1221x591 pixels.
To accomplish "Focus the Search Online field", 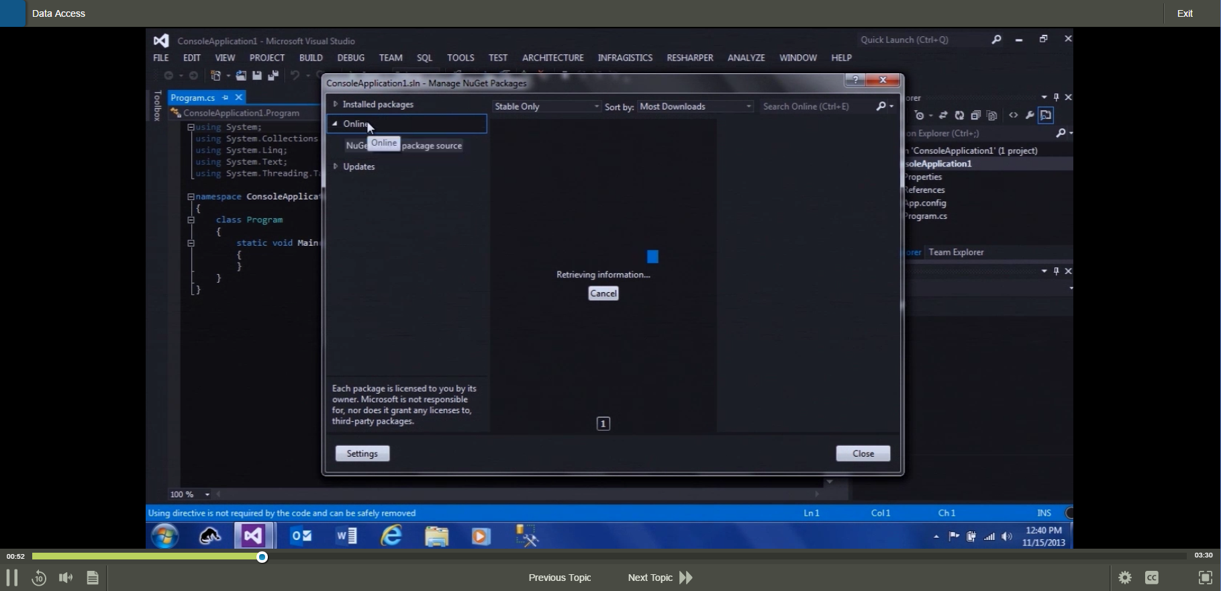I will 818,106.
